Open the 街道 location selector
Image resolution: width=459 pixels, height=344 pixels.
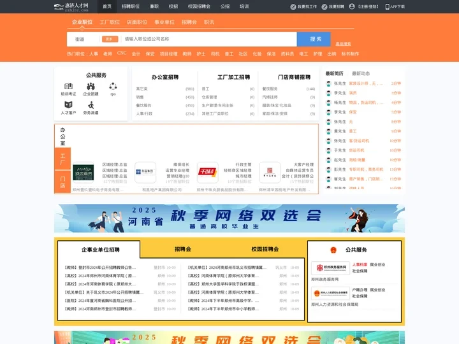pyautogui.click(x=80, y=39)
